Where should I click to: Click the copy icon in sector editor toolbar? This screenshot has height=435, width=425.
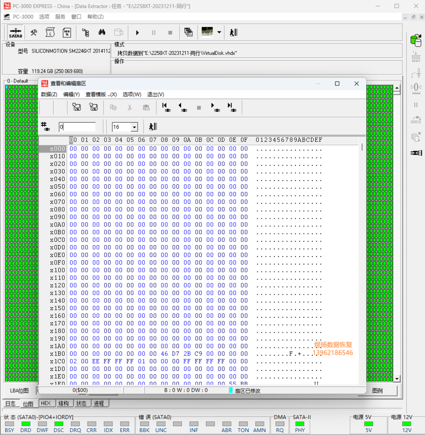point(113,107)
